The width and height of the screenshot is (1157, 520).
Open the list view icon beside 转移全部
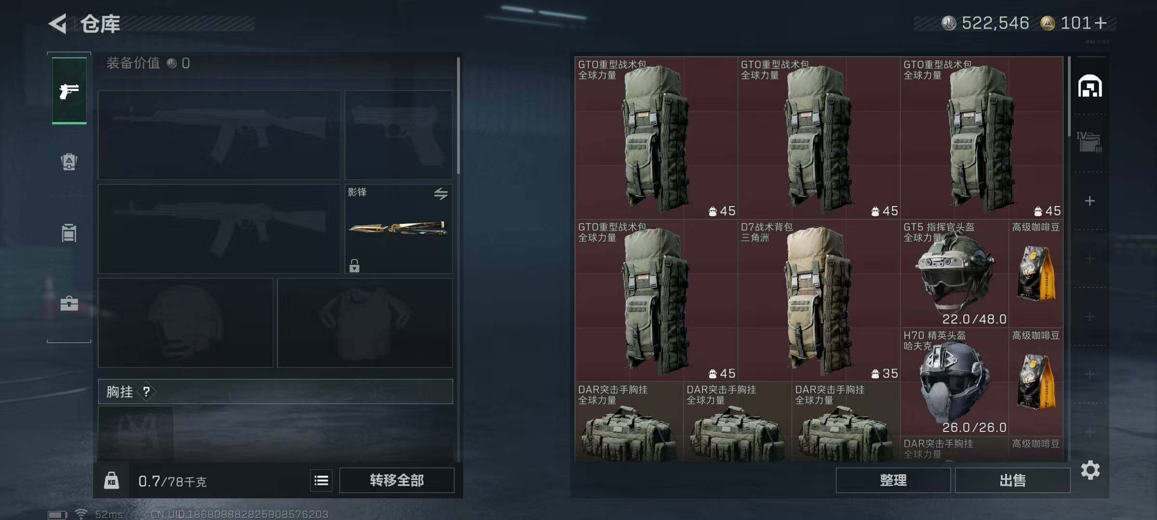point(322,480)
